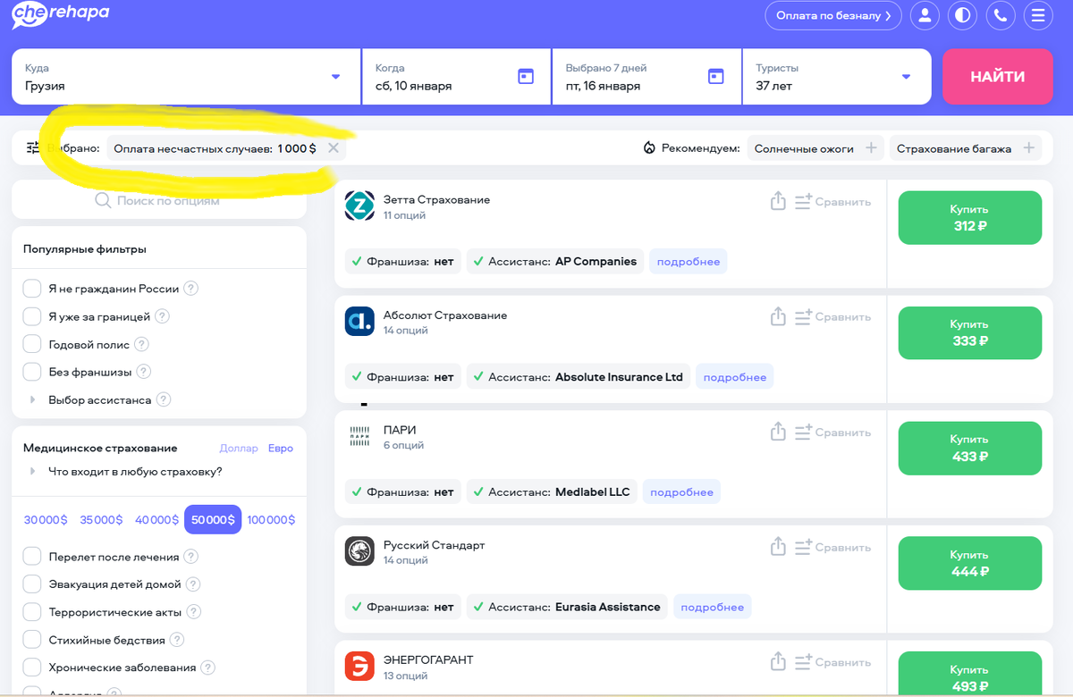The width and height of the screenshot is (1073, 697).
Task: Open the Куда destination dropdown
Action: (x=186, y=77)
